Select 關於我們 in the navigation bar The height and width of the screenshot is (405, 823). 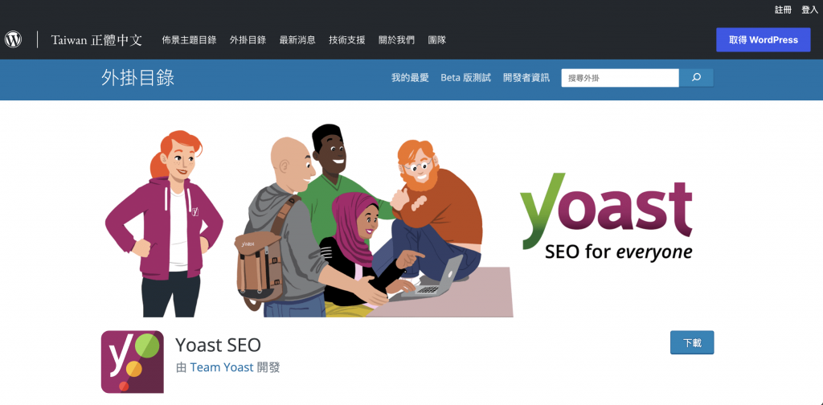pyautogui.click(x=397, y=40)
